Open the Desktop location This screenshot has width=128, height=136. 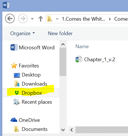click(x=27, y=75)
